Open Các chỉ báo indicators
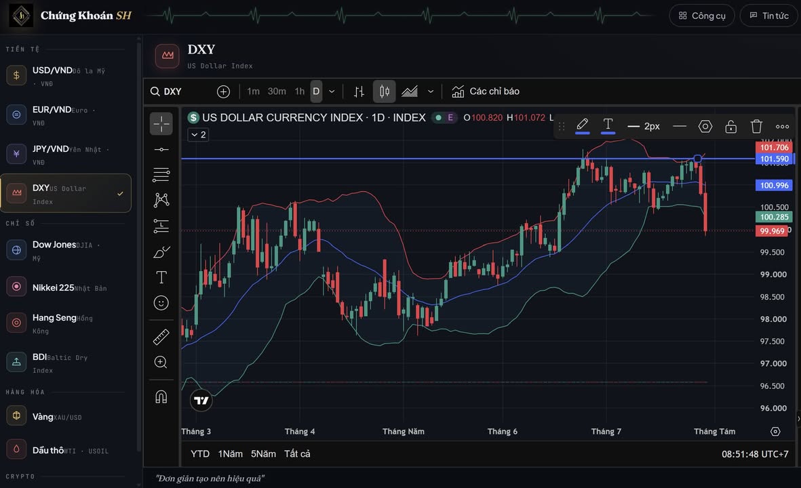The height and width of the screenshot is (488, 801). click(x=486, y=91)
